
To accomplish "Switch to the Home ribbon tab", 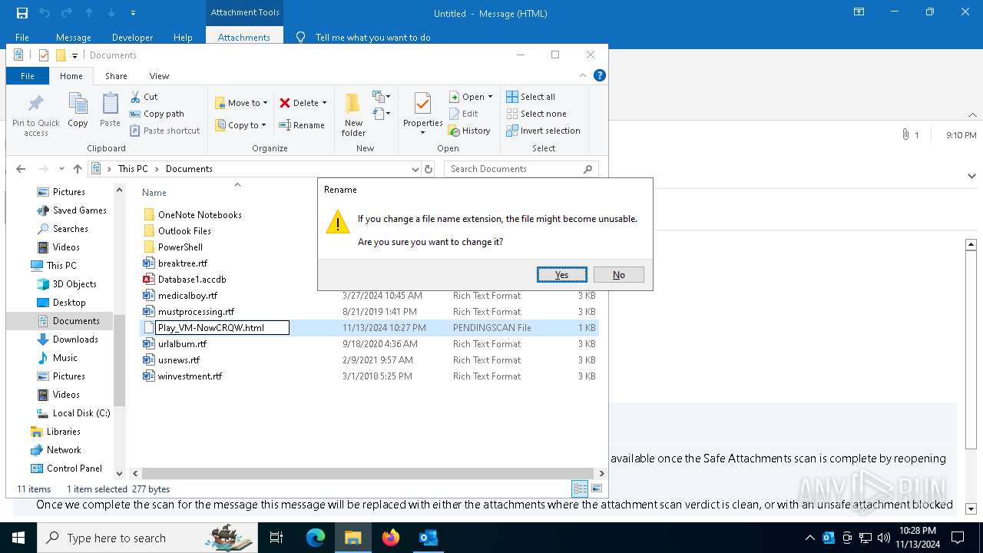I will (71, 76).
